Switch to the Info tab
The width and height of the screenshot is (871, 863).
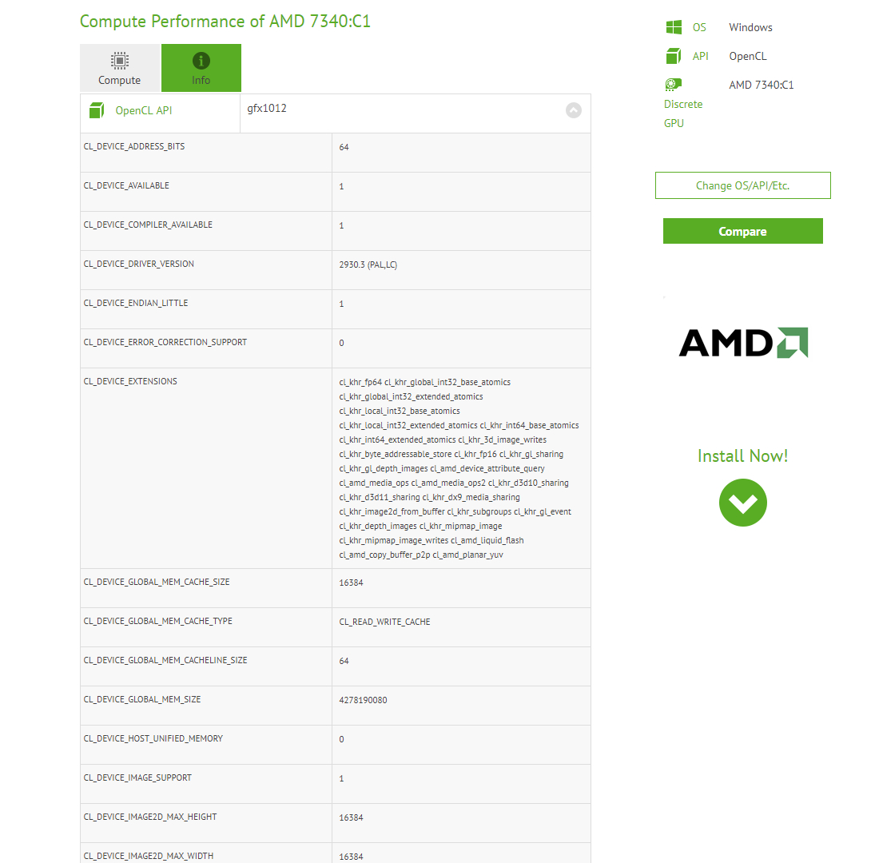(201, 68)
